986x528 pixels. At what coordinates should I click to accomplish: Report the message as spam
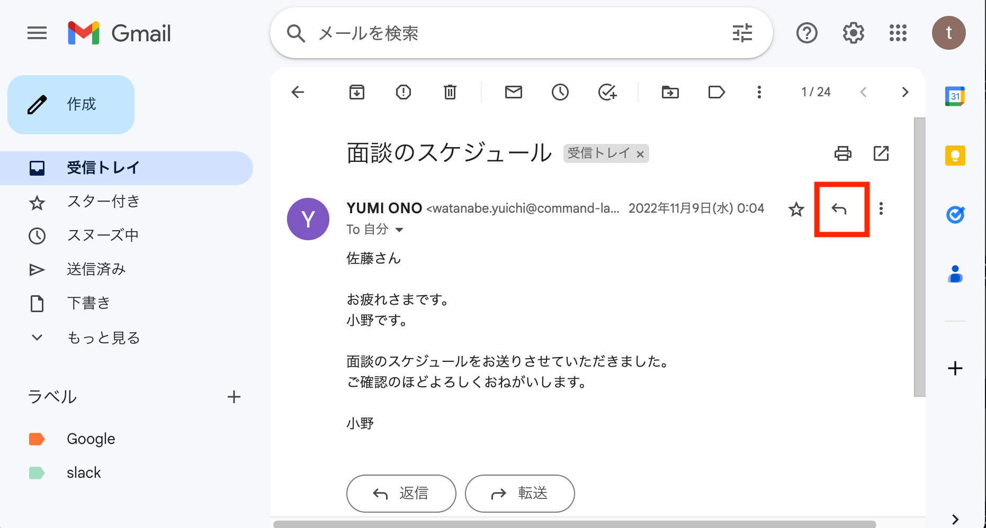tap(404, 92)
